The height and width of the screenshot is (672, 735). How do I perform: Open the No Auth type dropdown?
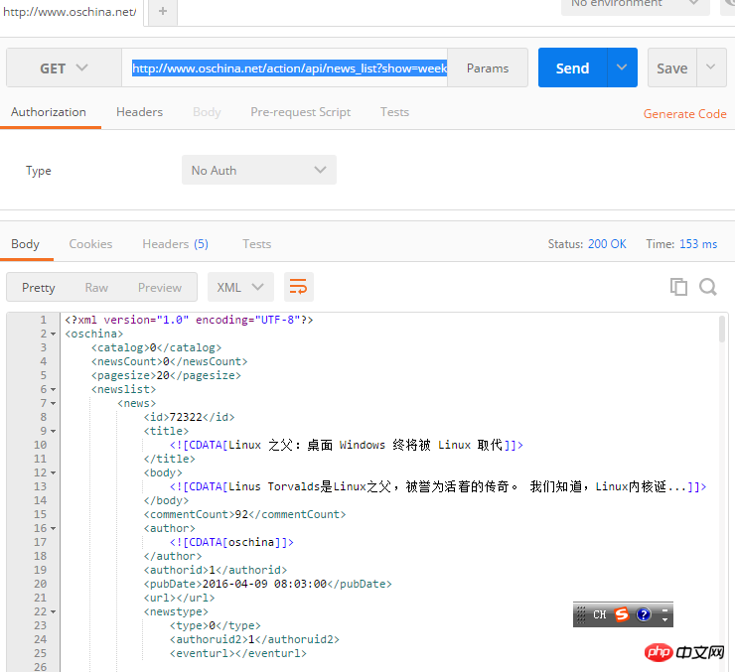pos(258,170)
